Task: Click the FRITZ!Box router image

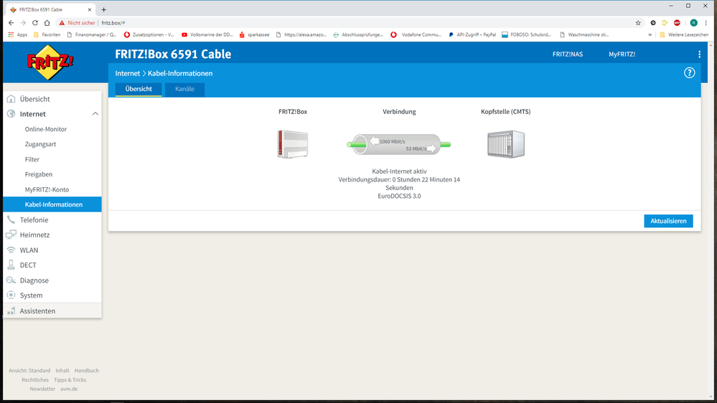Action: pyautogui.click(x=293, y=144)
